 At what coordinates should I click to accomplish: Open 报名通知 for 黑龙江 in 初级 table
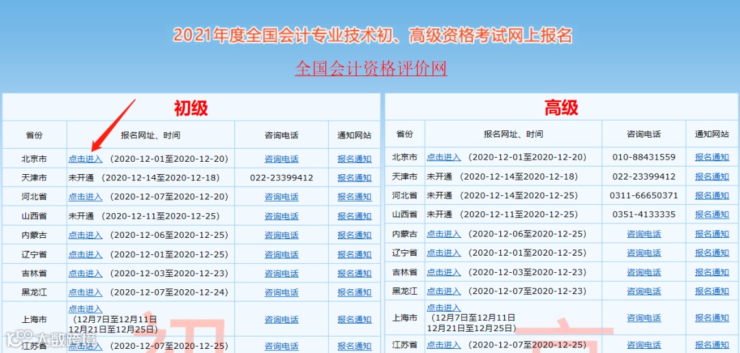coord(354,293)
